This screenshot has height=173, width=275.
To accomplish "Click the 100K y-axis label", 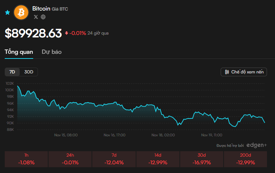I will click(x=9, y=90).
